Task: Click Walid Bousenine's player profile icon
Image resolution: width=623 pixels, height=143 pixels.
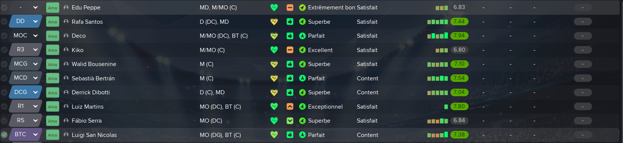Action: pyautogui.click(x=66, y=64)
